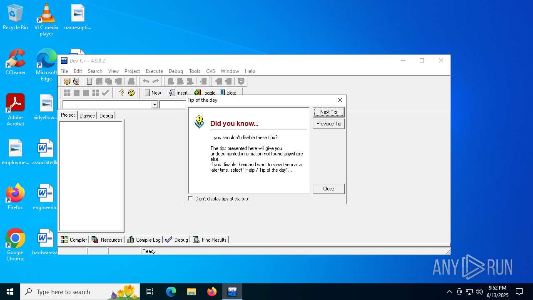Open the Resources bottom tab

click(x=107, y=240)
